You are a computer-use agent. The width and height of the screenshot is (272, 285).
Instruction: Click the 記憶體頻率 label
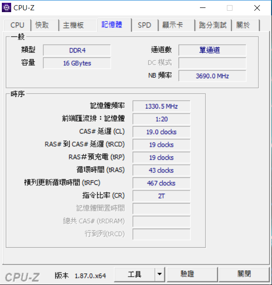[x=107, y=106]
